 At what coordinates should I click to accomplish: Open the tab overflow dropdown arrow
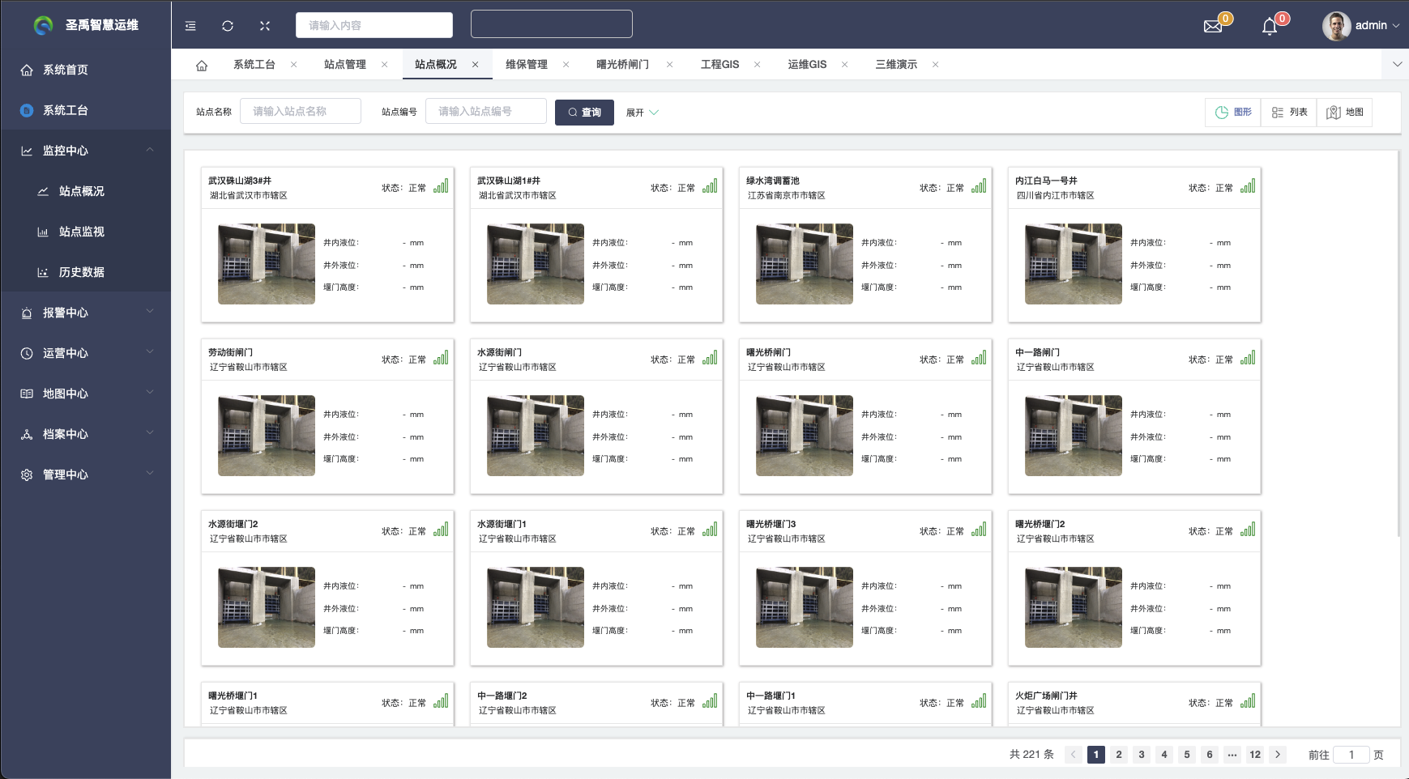click(1397, 65)
